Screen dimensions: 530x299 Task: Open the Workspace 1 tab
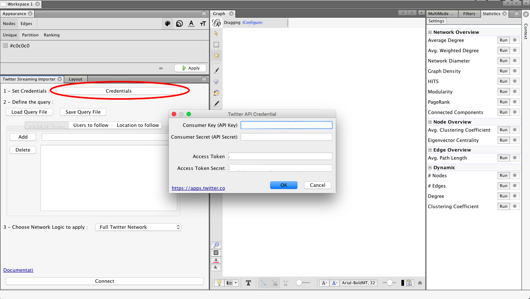click(20, 4)
